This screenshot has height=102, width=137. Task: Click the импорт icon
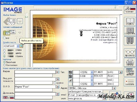point(130,72)
